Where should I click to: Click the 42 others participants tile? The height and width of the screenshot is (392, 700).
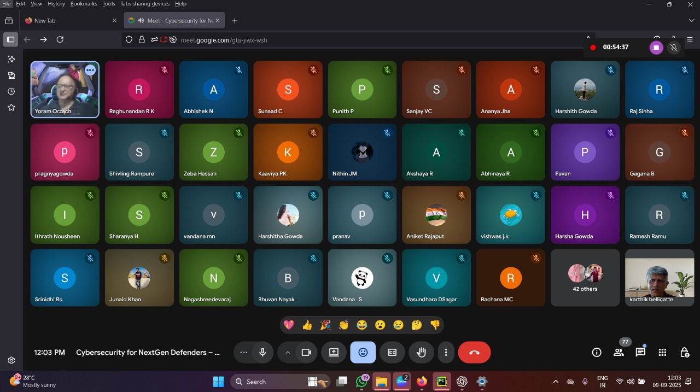(585, 278)
